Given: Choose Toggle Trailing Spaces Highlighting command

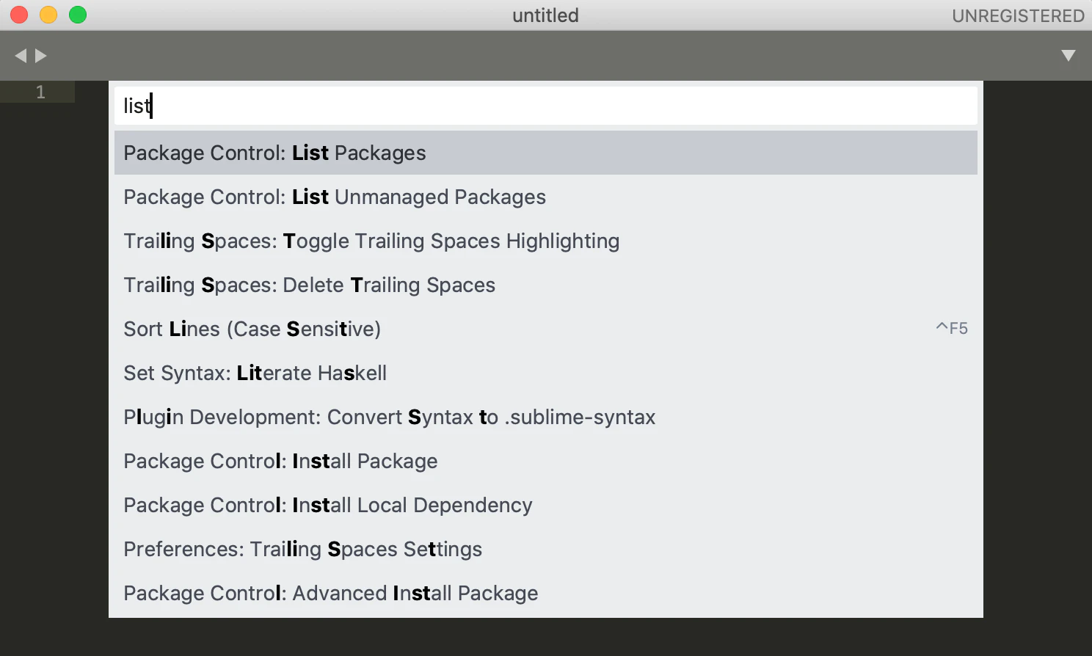Looking at the screenshot, I should click(x=546, y=241).
